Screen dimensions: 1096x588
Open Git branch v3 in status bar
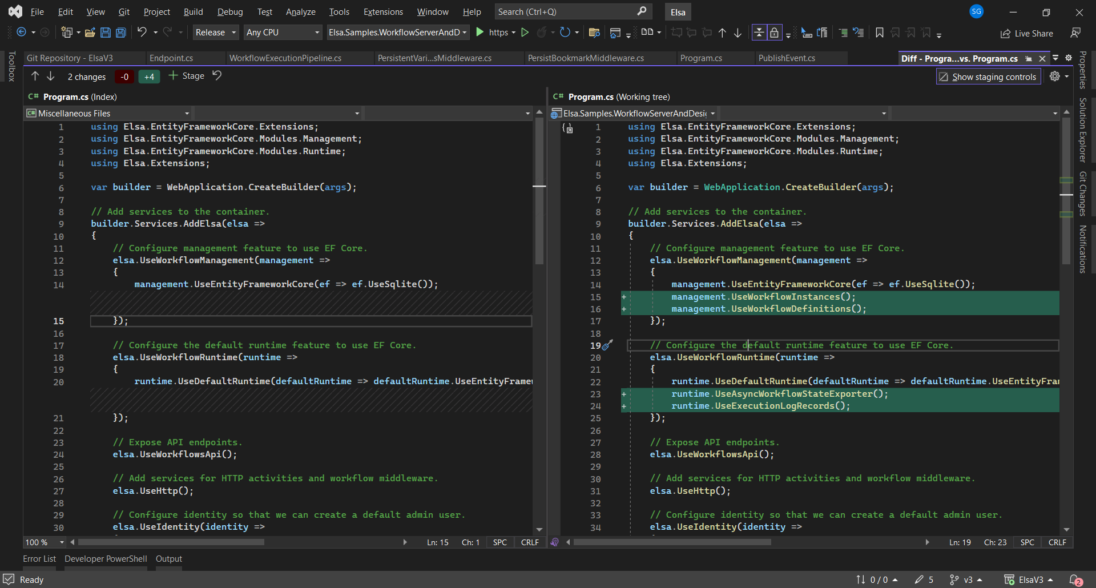pos(966,579)
